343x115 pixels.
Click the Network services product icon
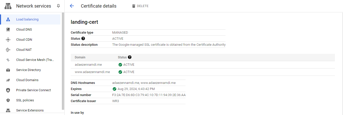click(8, 6)
